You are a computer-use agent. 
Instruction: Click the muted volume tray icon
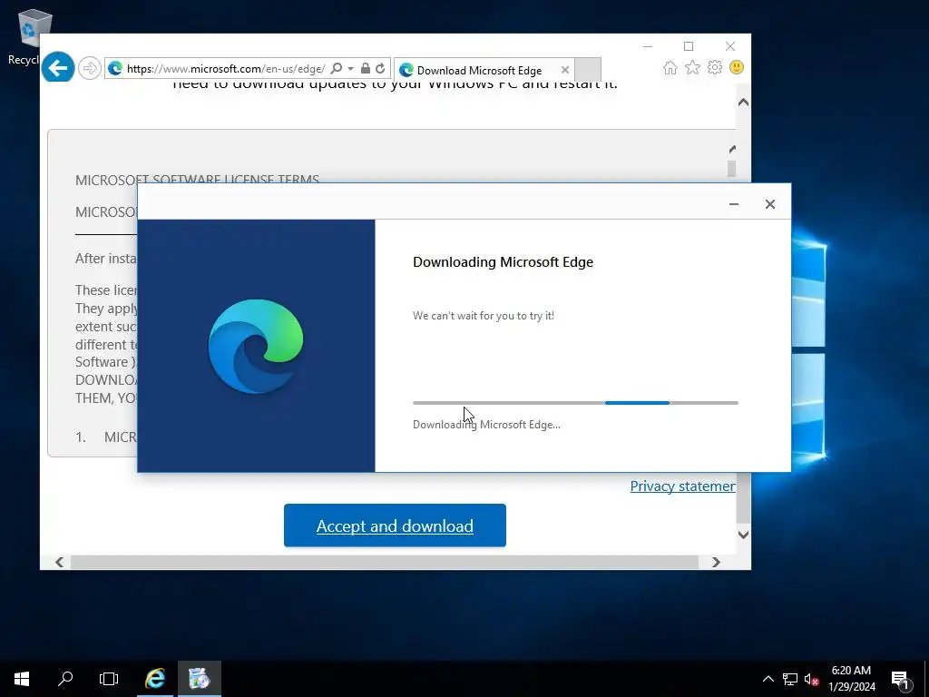point(811,679)
